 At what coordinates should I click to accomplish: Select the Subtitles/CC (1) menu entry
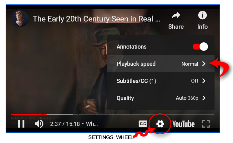coord(161,81)
